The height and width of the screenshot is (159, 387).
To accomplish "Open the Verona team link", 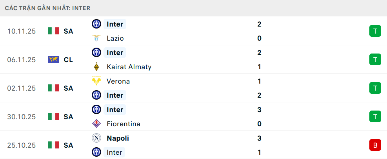I will [118, 81].
